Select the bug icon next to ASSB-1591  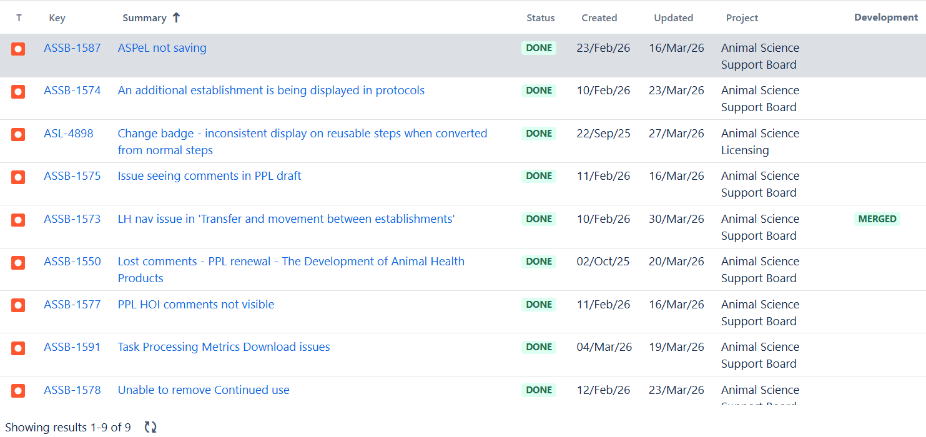[18, 348]
